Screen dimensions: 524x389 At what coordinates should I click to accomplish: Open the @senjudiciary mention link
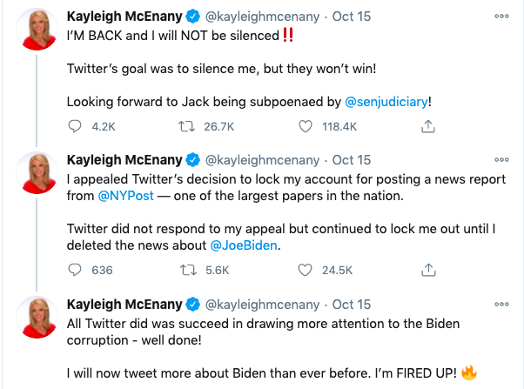[385, 101]
